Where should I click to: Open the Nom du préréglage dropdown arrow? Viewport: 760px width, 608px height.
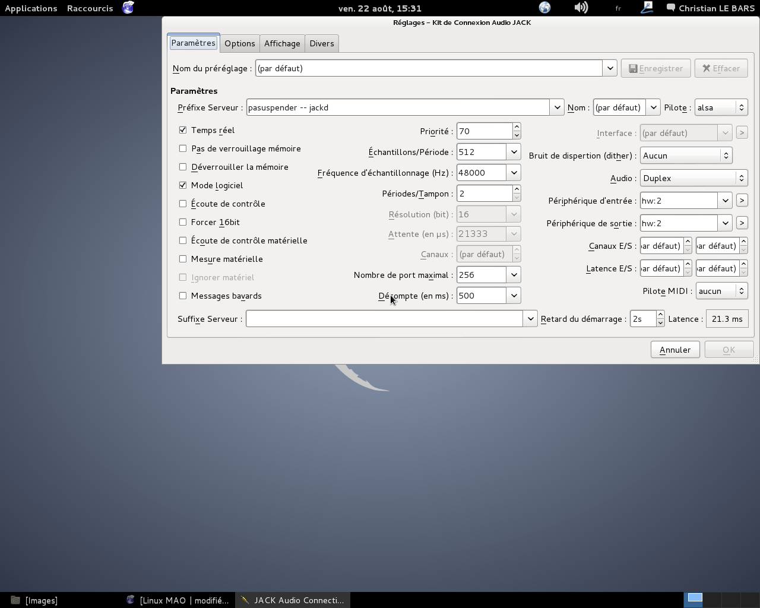pyautogui.click(x=610, y=68)
